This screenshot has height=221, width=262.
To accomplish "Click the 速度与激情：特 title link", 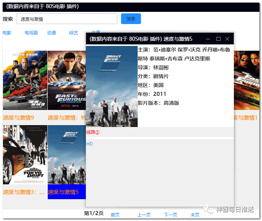I will 67,118.
